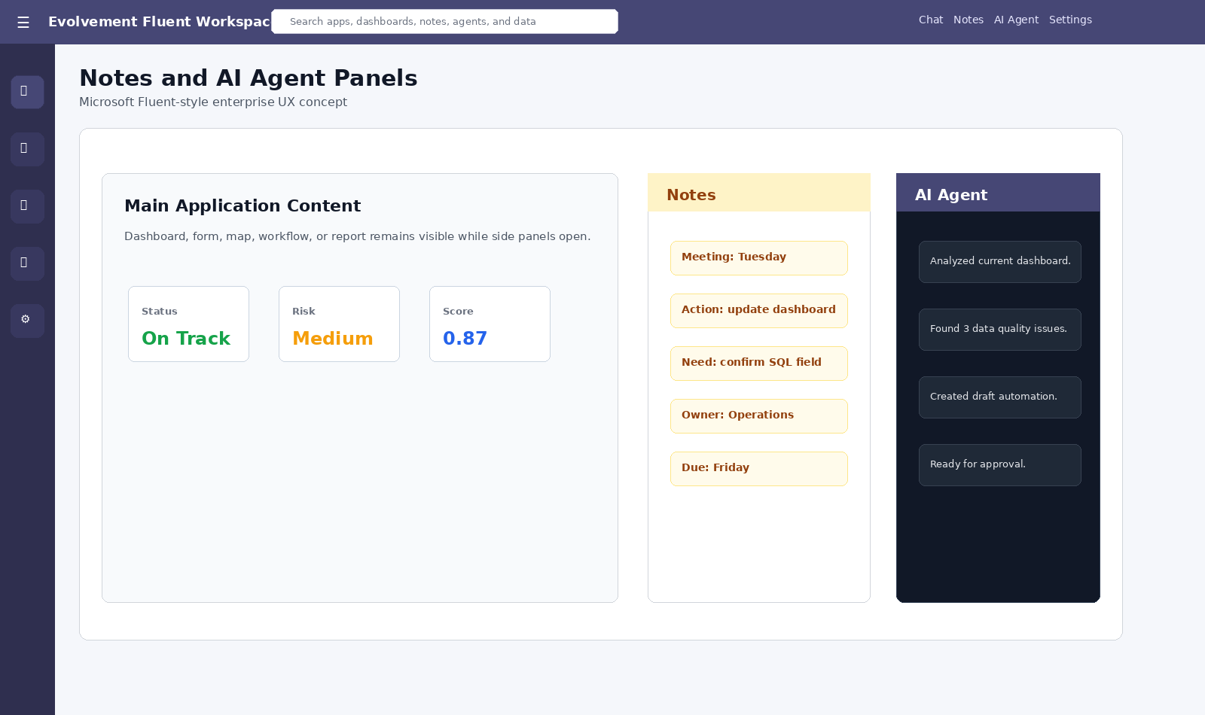1205x715 pixels.
Task: Select the 'Owner: Operations' note
Action: [x=759, y=416]
